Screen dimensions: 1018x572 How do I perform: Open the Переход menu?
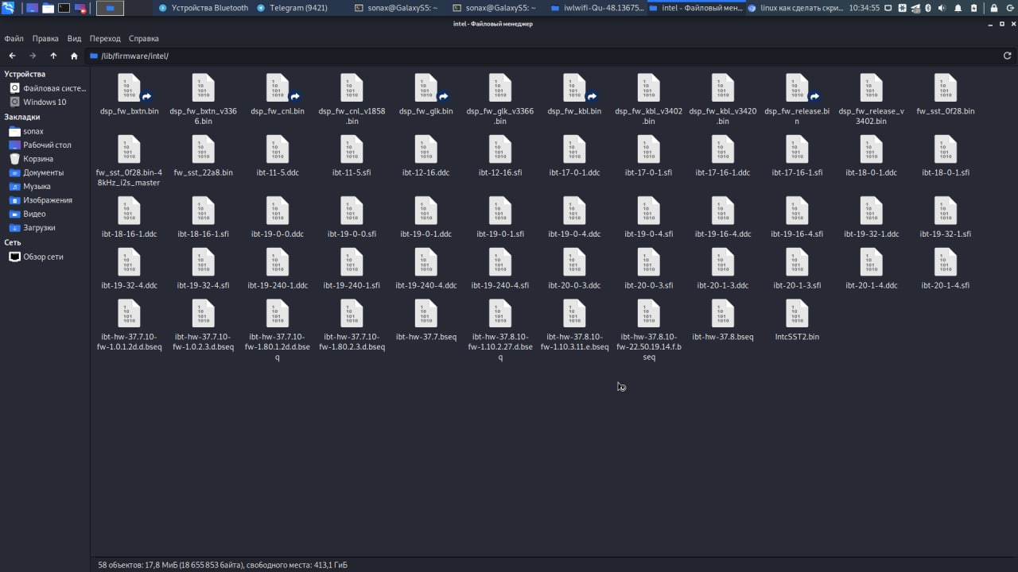point(105,38)
